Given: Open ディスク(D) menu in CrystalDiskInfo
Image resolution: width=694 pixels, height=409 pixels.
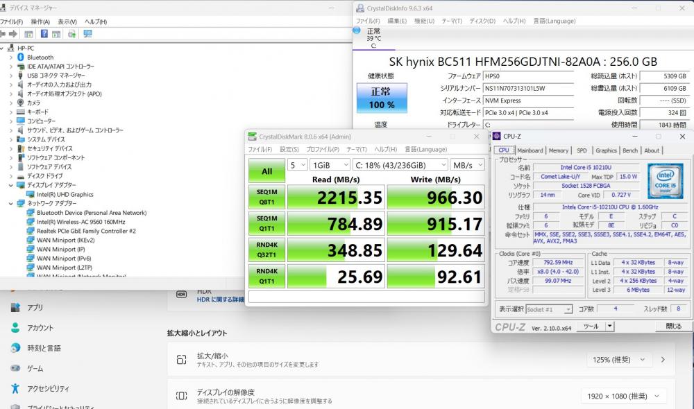Looking at the screenshot, I should [482, 21].
